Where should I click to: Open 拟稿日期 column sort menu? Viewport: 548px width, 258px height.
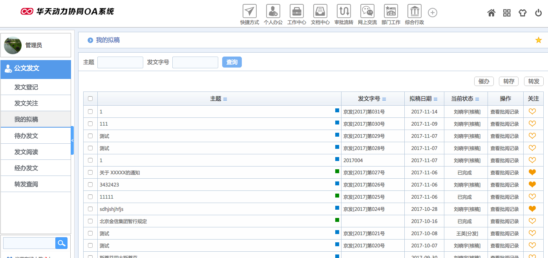pyautogui.click(x=435, y=99)
